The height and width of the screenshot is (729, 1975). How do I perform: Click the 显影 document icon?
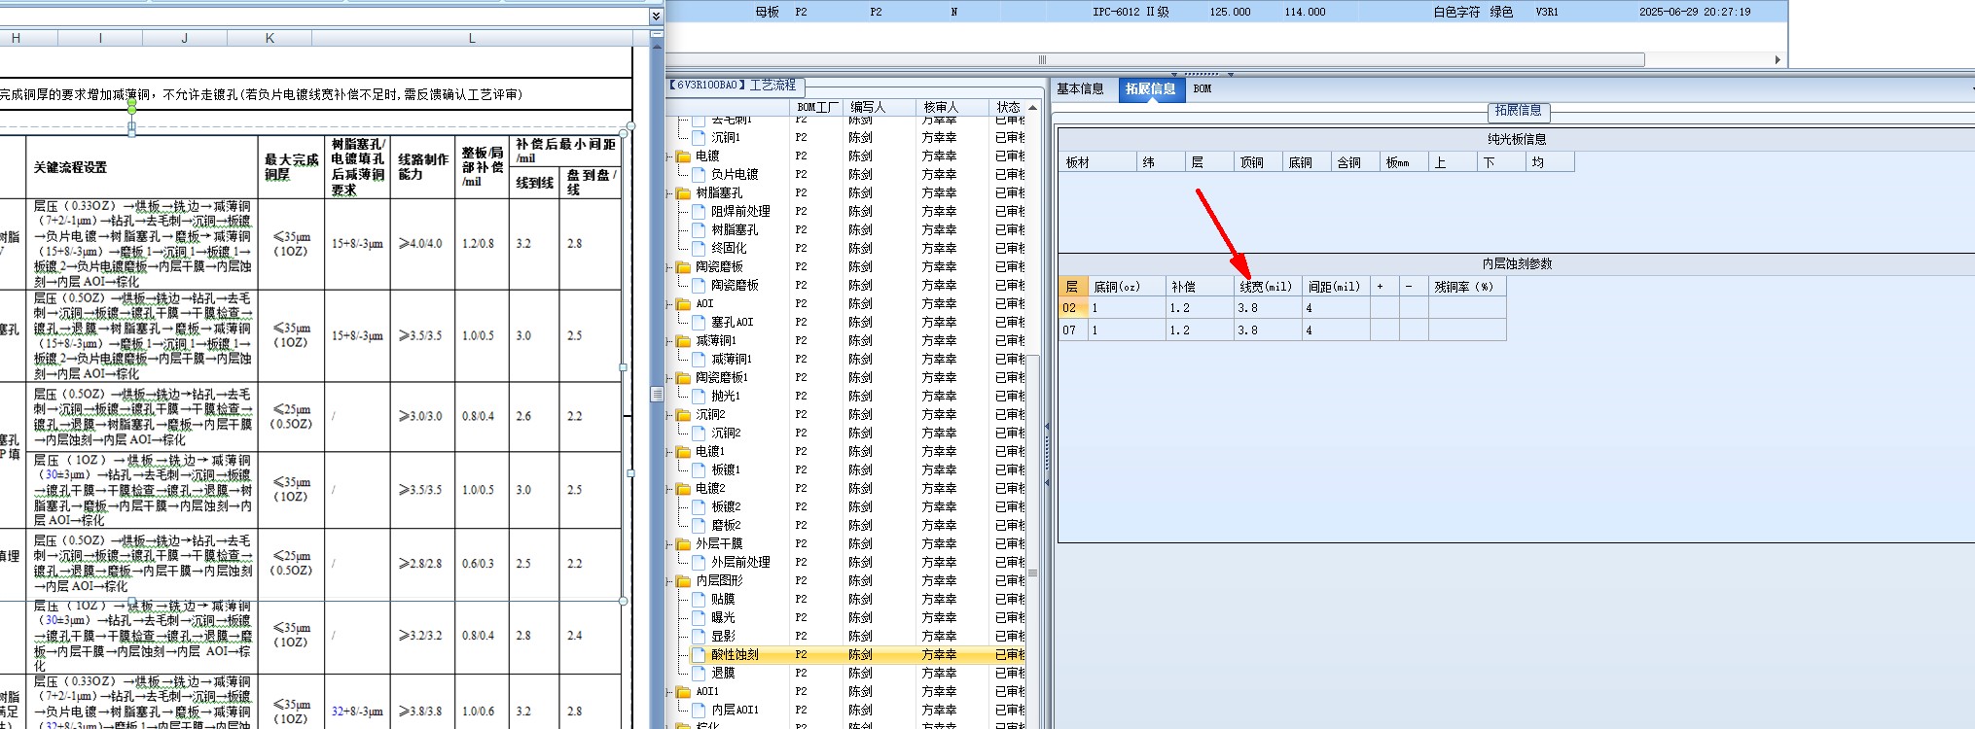click(699, 636)
